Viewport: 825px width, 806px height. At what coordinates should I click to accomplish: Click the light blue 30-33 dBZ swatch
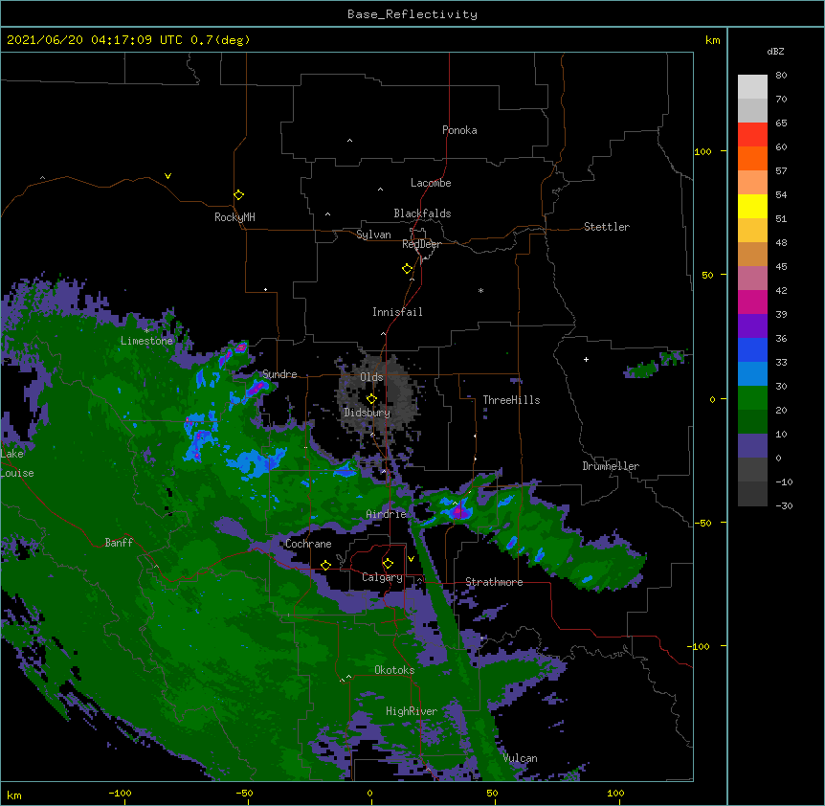pyautogui.click(x=752, y=374)
